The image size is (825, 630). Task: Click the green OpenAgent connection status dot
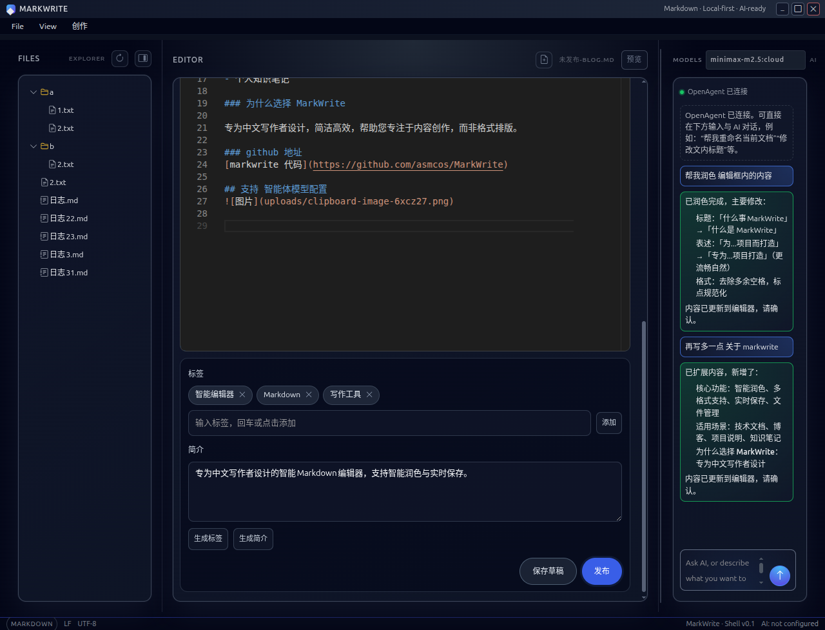point(682,92)
